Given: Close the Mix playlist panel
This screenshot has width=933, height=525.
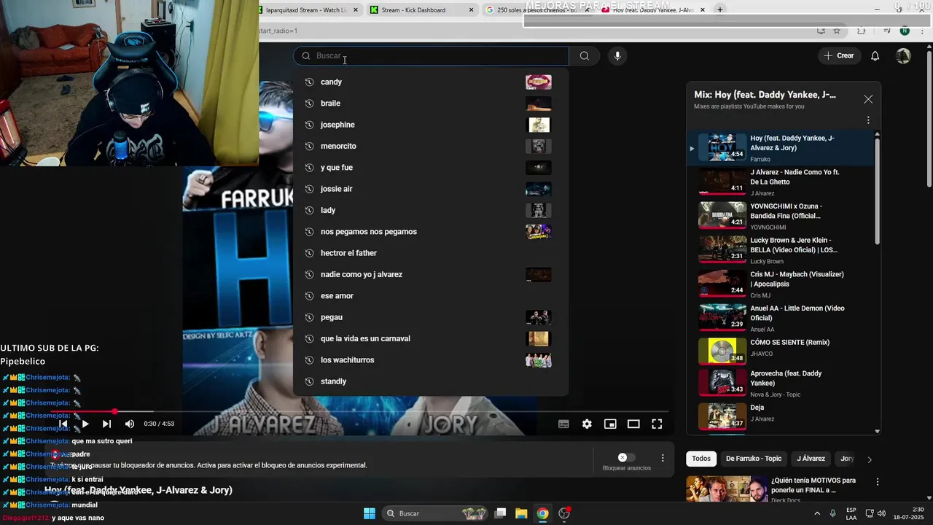Looking at the screenshot, I should pos(868,99).
